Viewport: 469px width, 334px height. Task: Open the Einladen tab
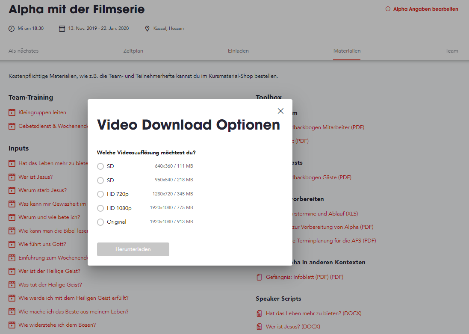(238, 51)
